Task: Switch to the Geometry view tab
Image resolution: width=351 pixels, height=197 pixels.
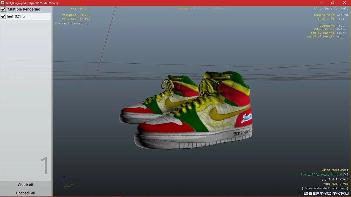Action: pyautogui.click(x=185, y=9)
